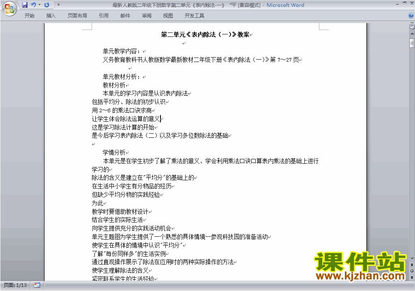Click the line starting 单元主题图为学生提供了
The height and width of the screenshot is (291, 415).
pyautogui.click(x=180, y=237)
